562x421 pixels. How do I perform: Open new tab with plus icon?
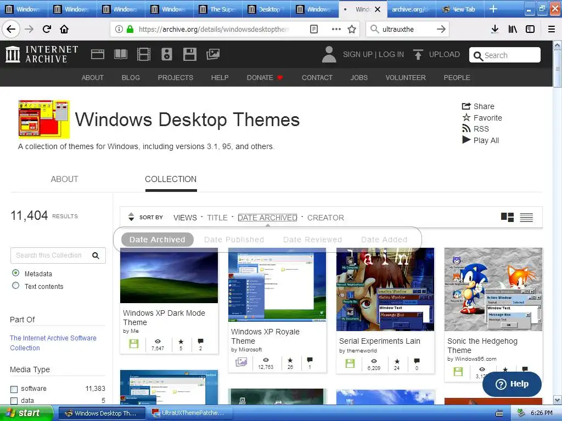[x=493, y=9]
